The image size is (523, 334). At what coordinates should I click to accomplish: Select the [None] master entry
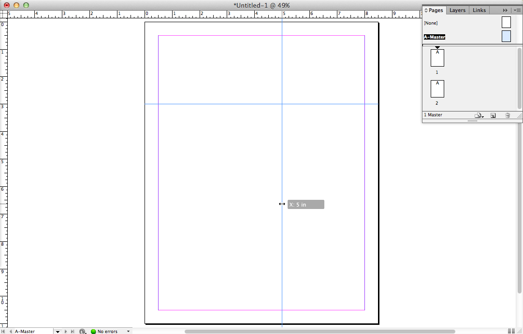[431, 23]
